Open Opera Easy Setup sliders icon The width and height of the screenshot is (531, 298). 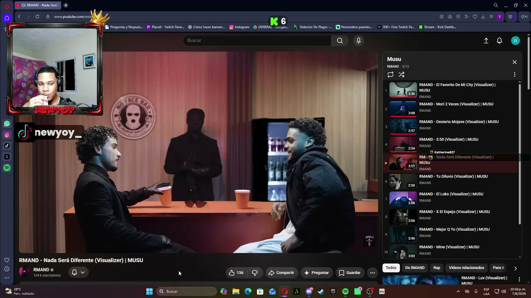pyautogui.click(x=491, y=17)
